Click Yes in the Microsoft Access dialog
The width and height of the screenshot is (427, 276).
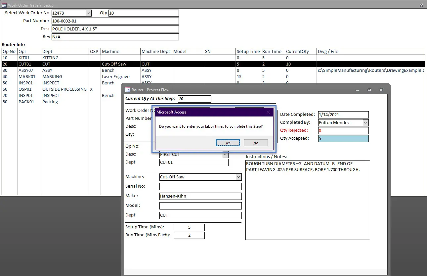pos(228,143)
